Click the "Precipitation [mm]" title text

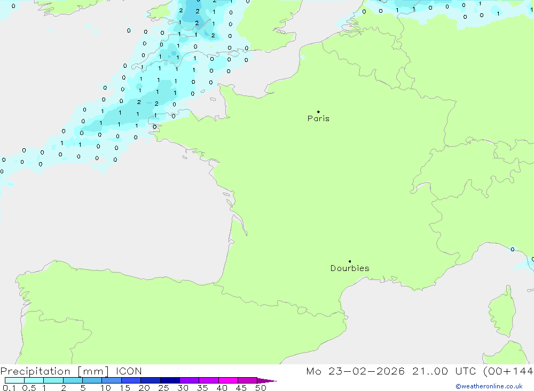(x=54, y=371)
